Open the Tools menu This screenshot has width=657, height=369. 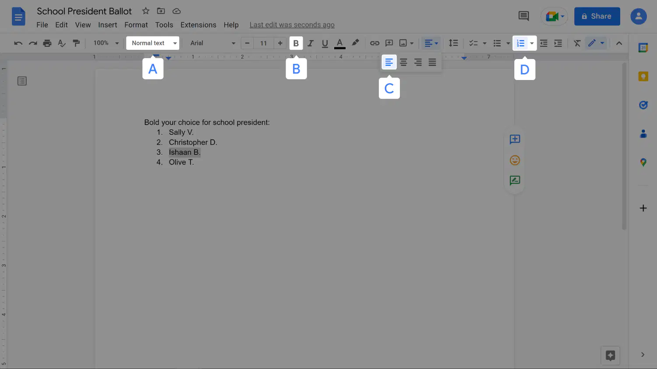(164, 25)
